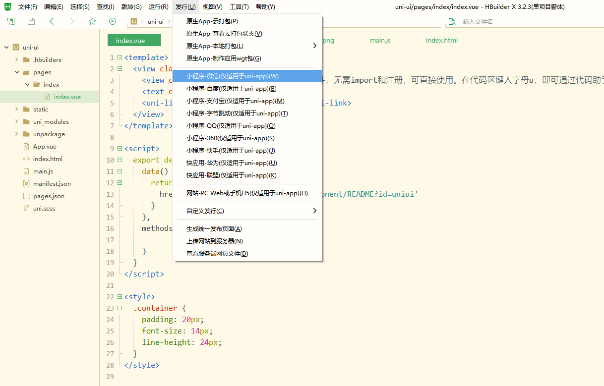Select 小程序-百度 publish option
The width and height of the screenshot is (604, 386).
click(247, 89)
